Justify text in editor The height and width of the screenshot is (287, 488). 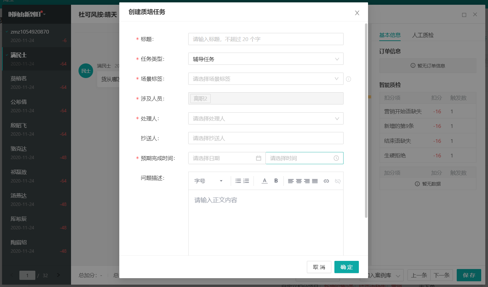tap(315, 181)
